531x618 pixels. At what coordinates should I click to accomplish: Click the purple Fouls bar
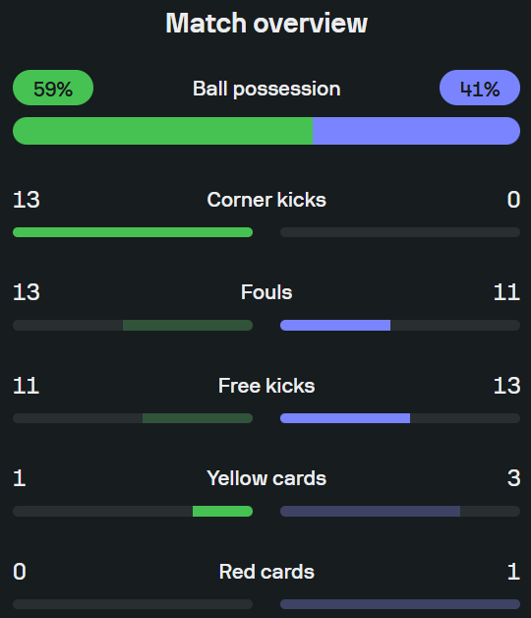tap(335, 325)
